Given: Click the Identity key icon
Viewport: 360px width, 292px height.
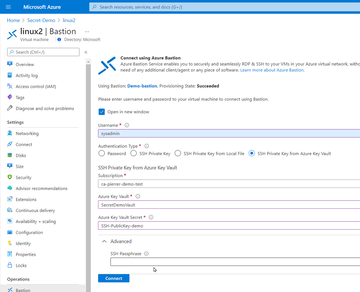Looking at the screenshot, I should (10, 243).
